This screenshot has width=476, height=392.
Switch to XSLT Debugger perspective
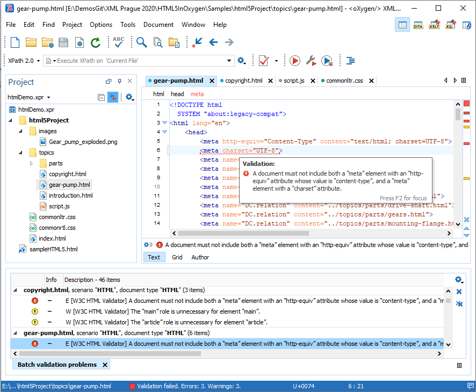pos(435,25)
